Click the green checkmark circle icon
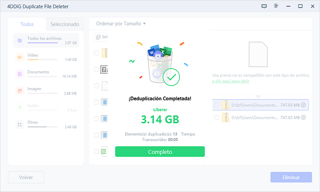 171,77
